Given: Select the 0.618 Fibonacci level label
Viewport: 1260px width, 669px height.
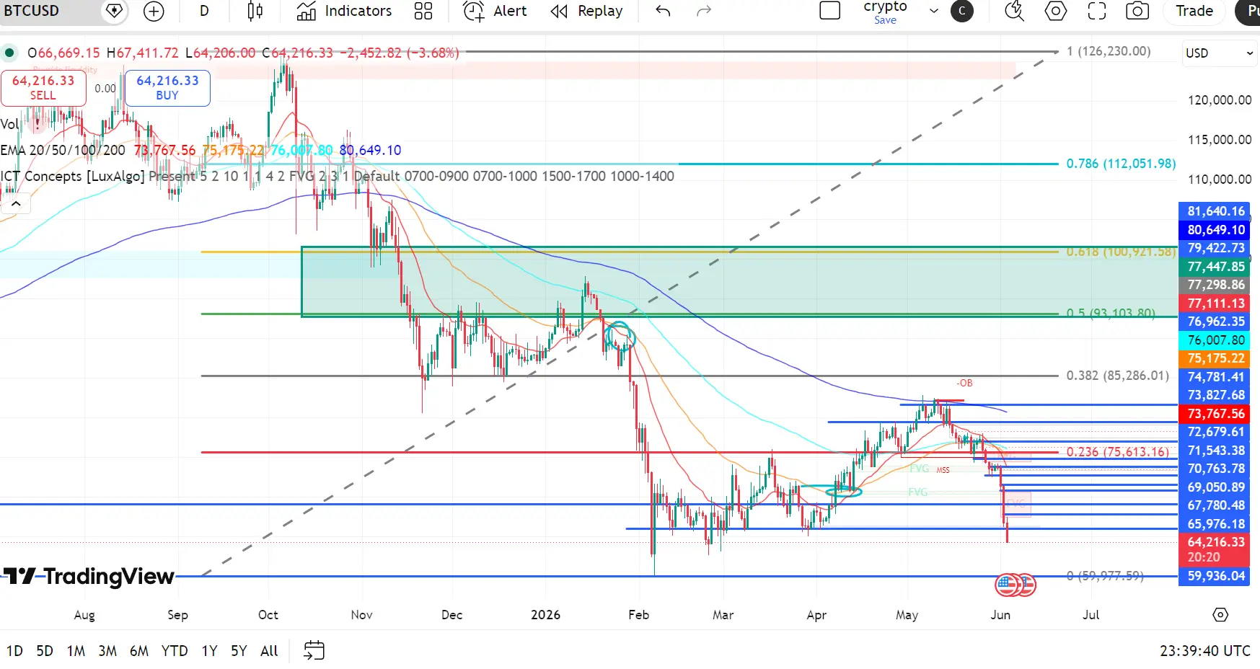Looking at the screenshot, I should pyautogui.click(x=1121, y=252).
